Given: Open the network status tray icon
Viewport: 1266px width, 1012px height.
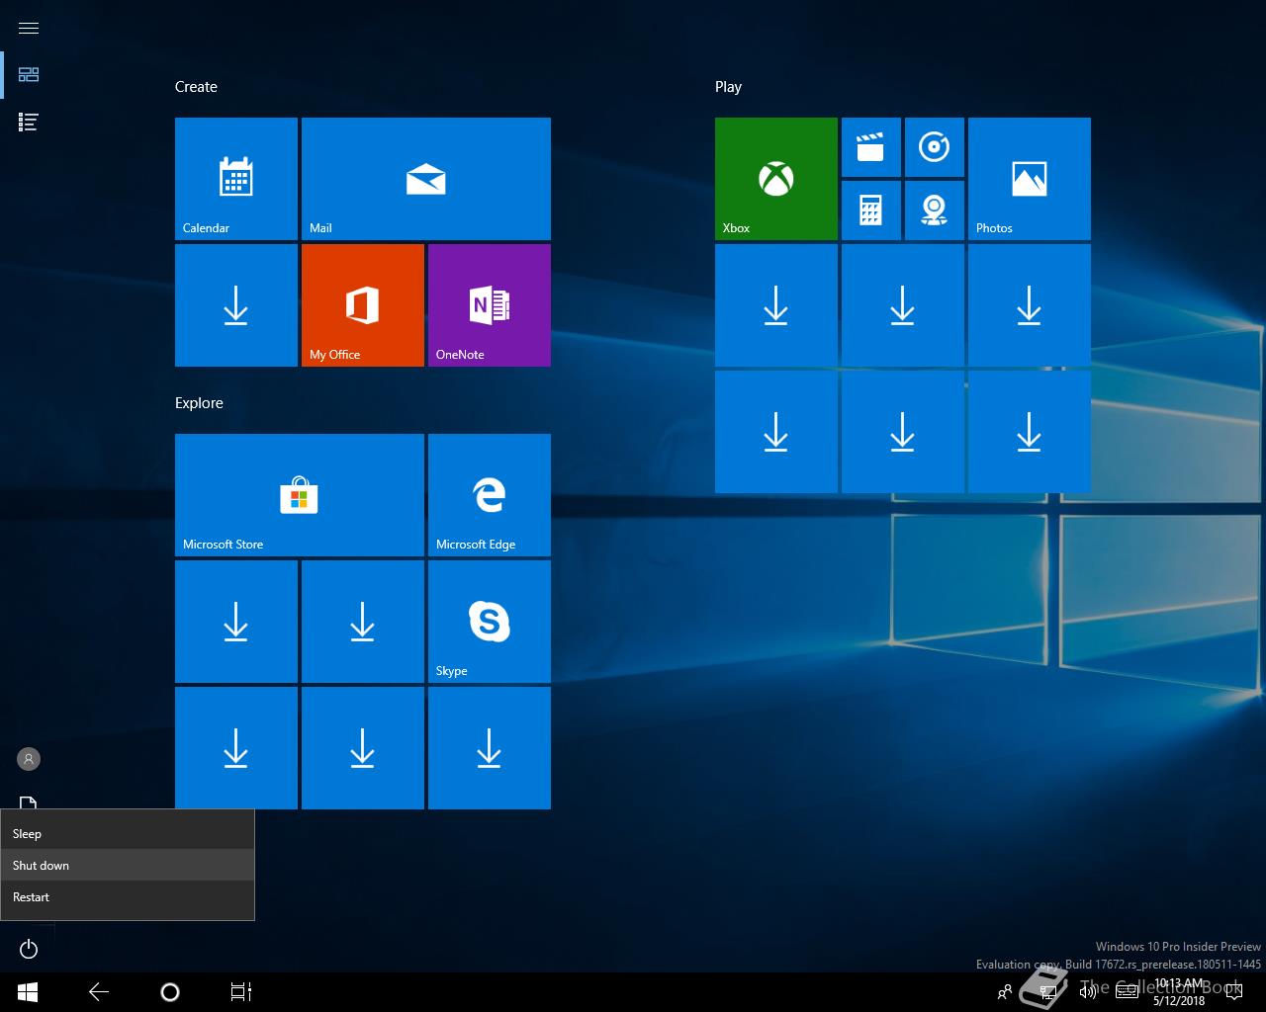Looking at the screenshot, I should click(1046, 992).
